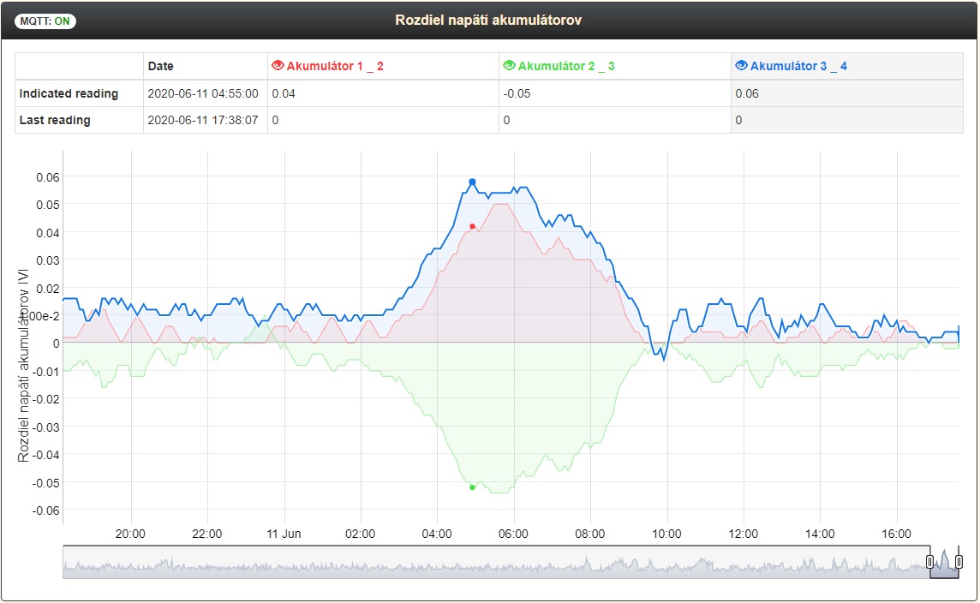The width and height of the screenshot is (980, 603).
Task: Click the 06:00 tick label on the time axis
Action: pos(513,534)
